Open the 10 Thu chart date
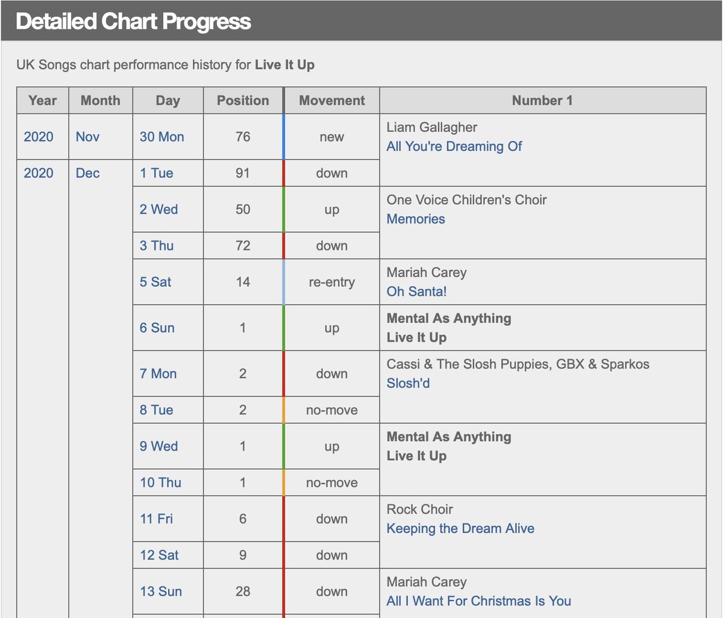This screenshot has width=723, height=618. tap(160, 482)
